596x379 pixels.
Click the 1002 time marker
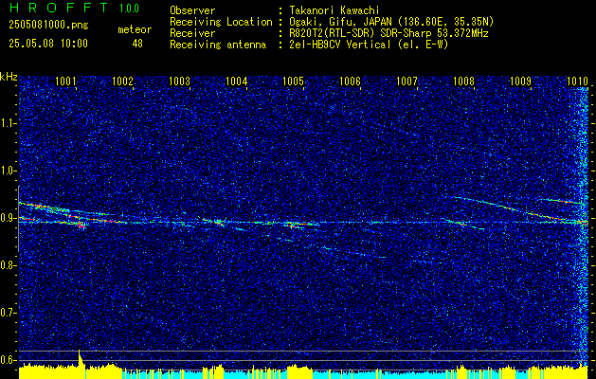(x=122, y=81)
